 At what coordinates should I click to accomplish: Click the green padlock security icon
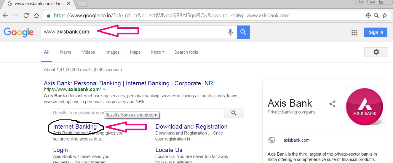[48, 15]
